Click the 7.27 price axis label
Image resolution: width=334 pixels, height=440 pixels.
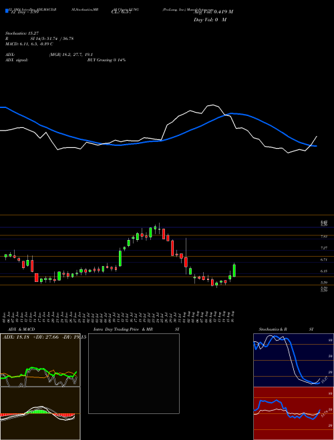pyautogui.click(x=324, y=248)
